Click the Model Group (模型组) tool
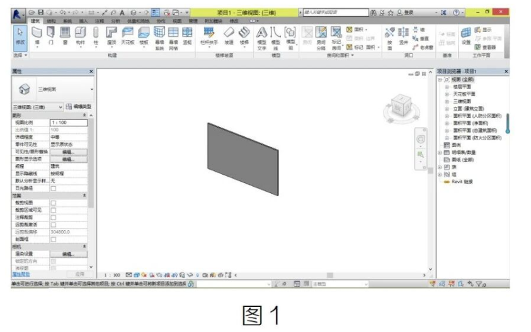This screenshot has height=332, width=531. click(290, 38)
